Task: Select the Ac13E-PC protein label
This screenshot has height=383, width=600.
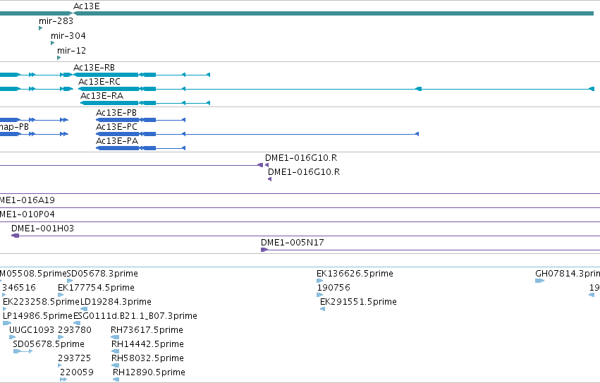Action: coord(116,127)
